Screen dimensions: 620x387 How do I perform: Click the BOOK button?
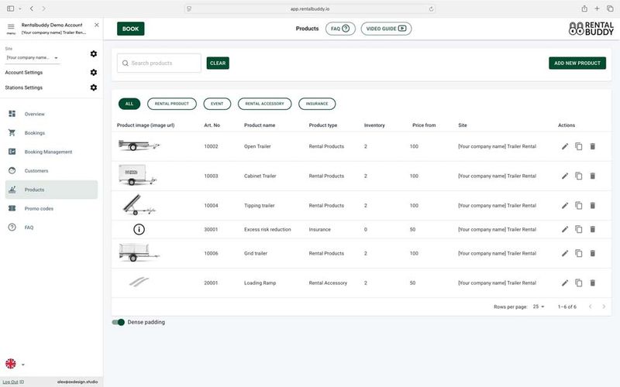[x=130, y=29]
